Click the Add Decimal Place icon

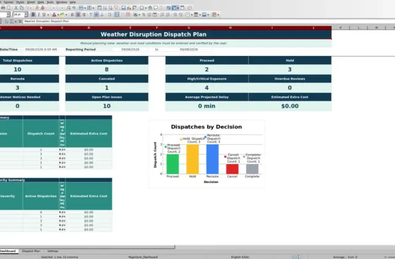[162, 15]
